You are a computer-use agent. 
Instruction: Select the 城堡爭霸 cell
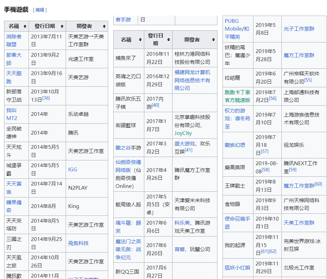point(16,170)
